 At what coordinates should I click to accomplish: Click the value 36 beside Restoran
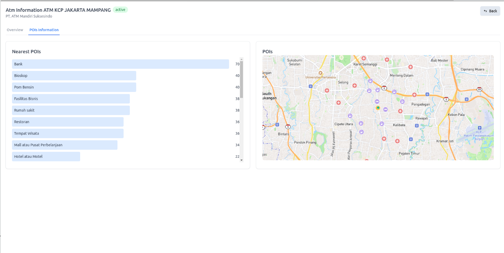click(x=237, y=122)
